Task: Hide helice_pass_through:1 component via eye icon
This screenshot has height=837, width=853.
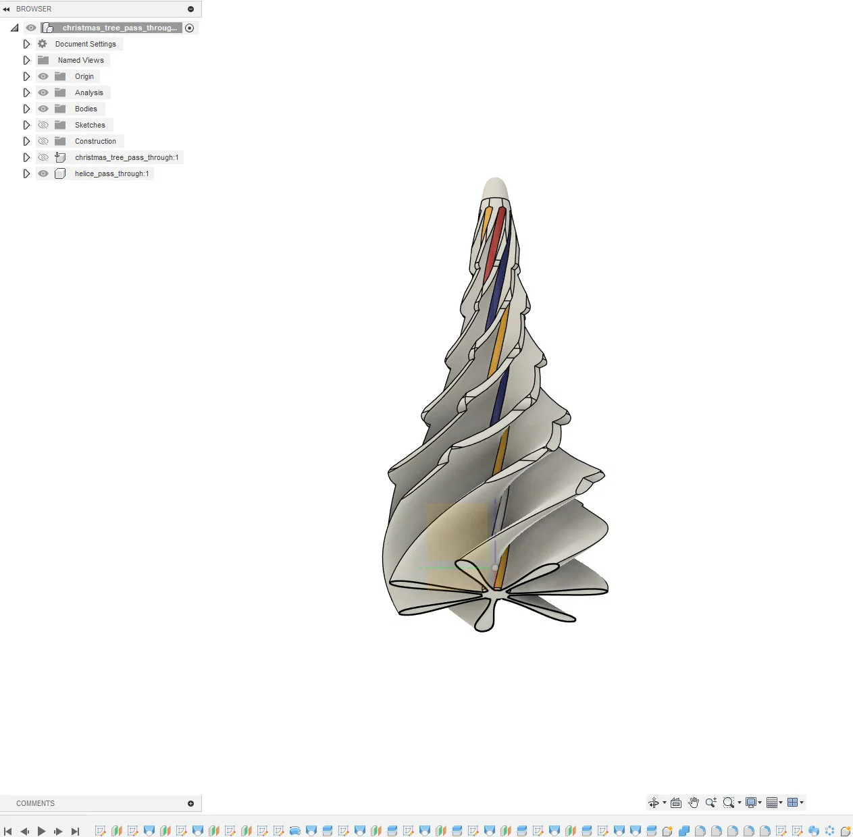Action: (x=43, y=173)
